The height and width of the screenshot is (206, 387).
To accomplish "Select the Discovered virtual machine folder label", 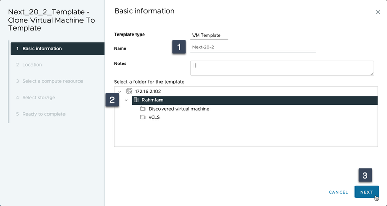I will pos(179,109).
